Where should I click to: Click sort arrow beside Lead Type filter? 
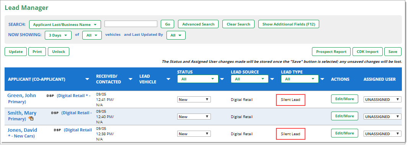click(322, 79)
